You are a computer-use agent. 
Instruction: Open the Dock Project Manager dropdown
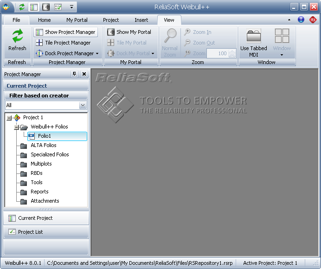tap(97, 53)
